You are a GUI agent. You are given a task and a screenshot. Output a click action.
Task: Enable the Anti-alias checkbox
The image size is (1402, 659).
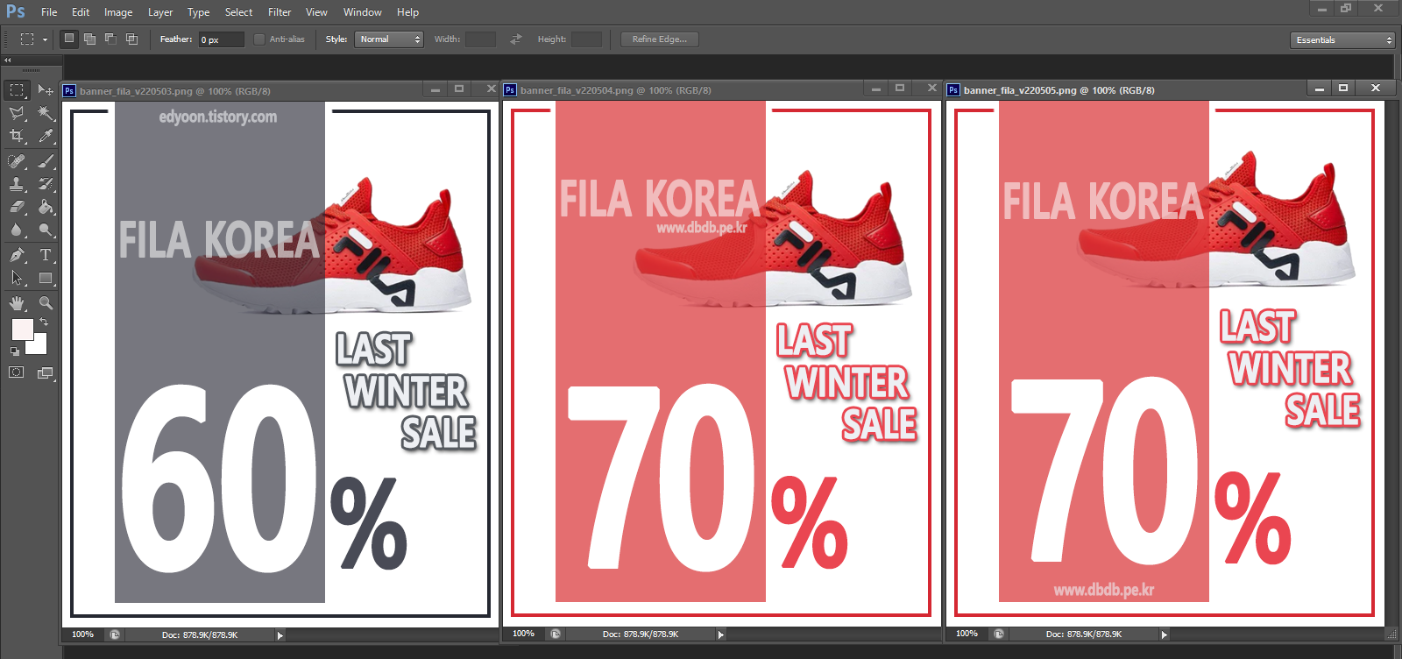[x=259, y=39]
